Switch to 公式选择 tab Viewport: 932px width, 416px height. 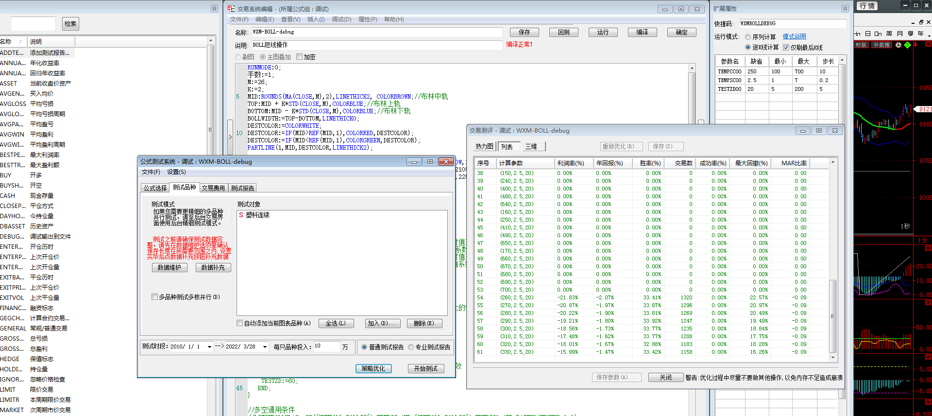155,188
